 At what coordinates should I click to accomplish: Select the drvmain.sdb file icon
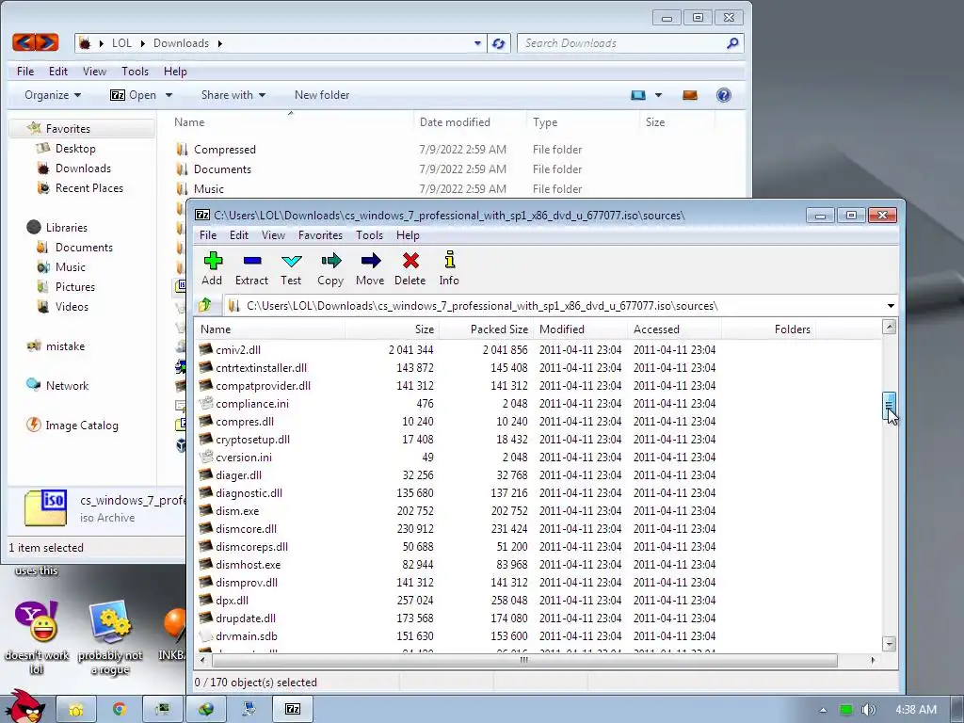(206, 635)
